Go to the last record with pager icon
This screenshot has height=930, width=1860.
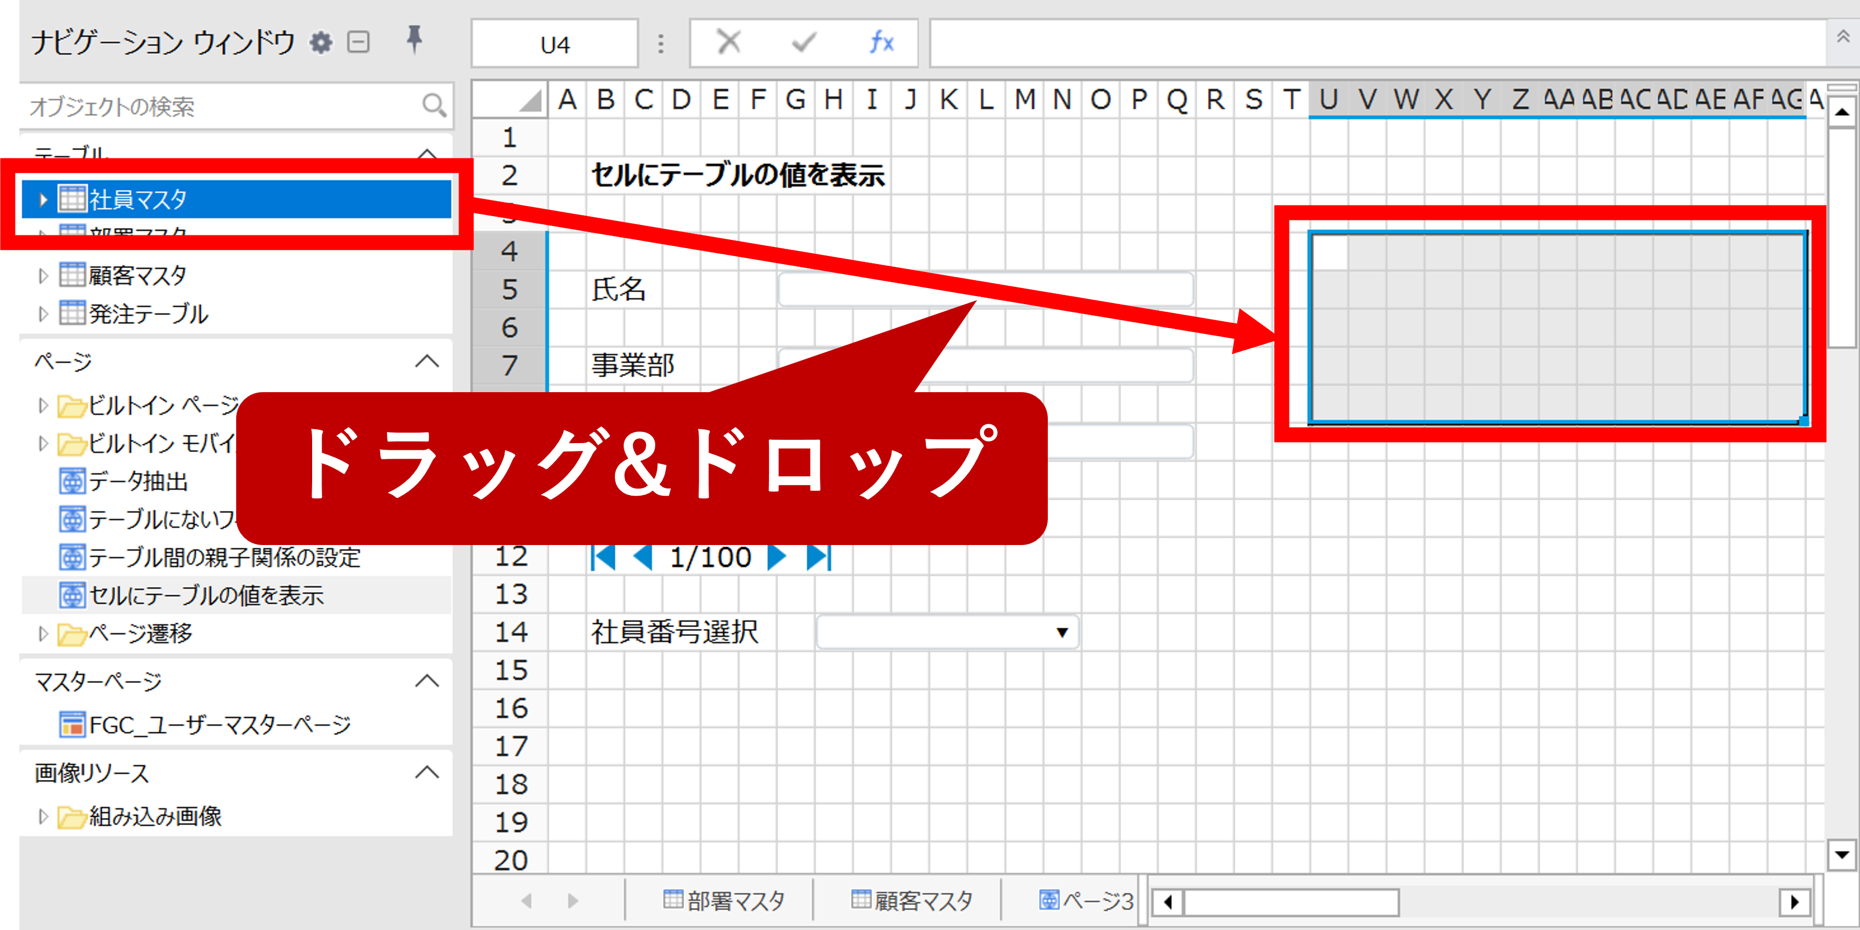[x=819, y=557]
